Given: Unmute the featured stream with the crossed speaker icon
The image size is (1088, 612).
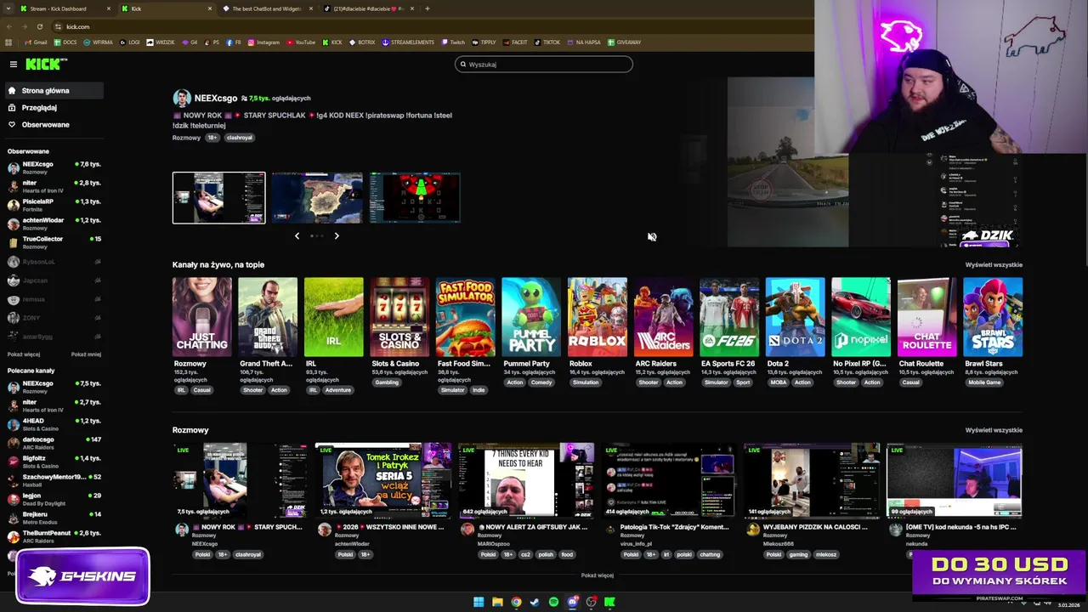Looking at the screenshot, I should 652,237.
